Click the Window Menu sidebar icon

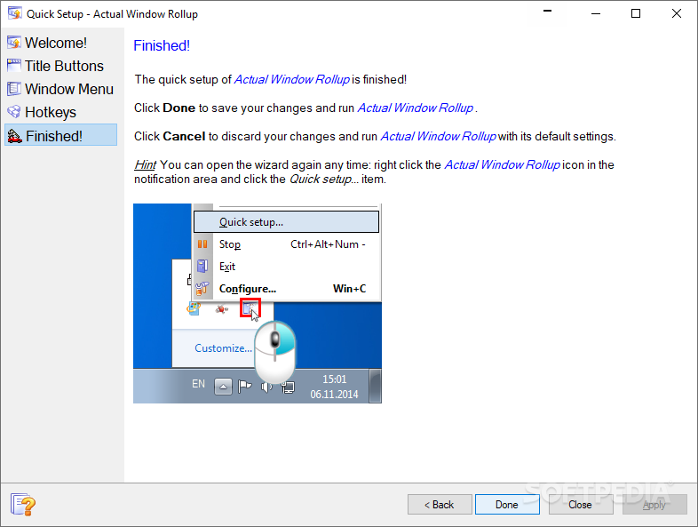[14, 89]
